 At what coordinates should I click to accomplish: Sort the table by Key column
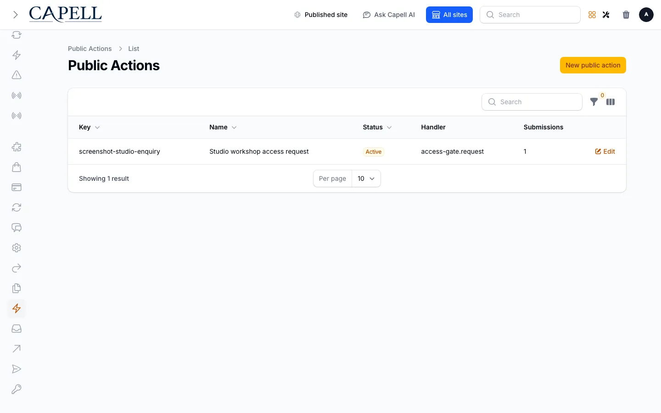89,127
